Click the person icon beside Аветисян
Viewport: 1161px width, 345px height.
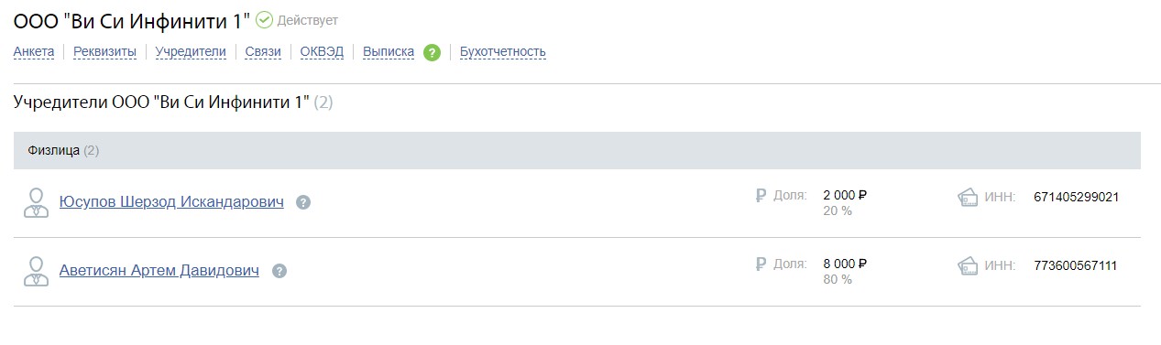point(36,272)
